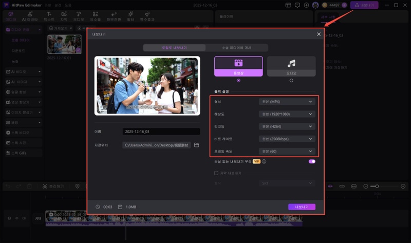
Task: Open 스톡 비디오 in sidebar
Action: click(23, 133)
